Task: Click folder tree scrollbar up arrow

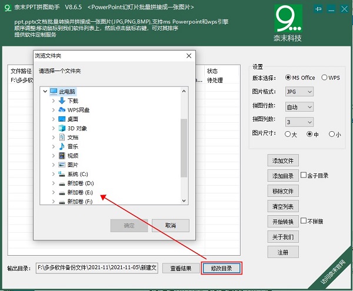Action: 184,91
